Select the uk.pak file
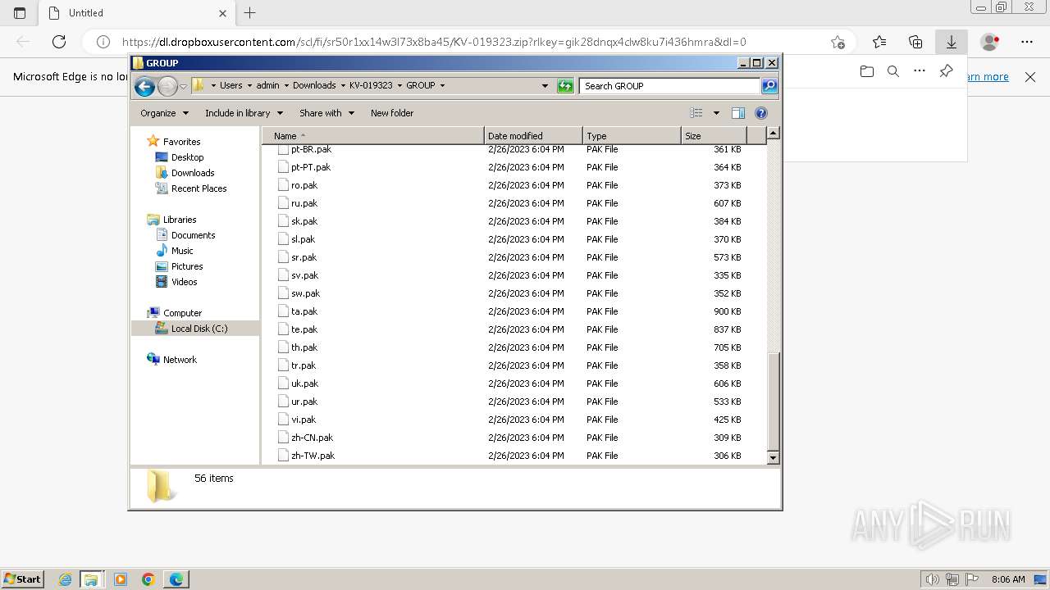Screen dimensions: 1050x590 tap(304, 383)
